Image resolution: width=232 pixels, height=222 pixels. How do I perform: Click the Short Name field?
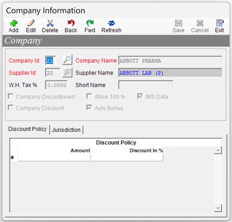146,85
